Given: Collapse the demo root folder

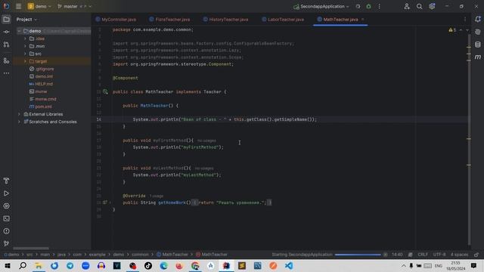Looking at the screenshot, I should 19,31.
